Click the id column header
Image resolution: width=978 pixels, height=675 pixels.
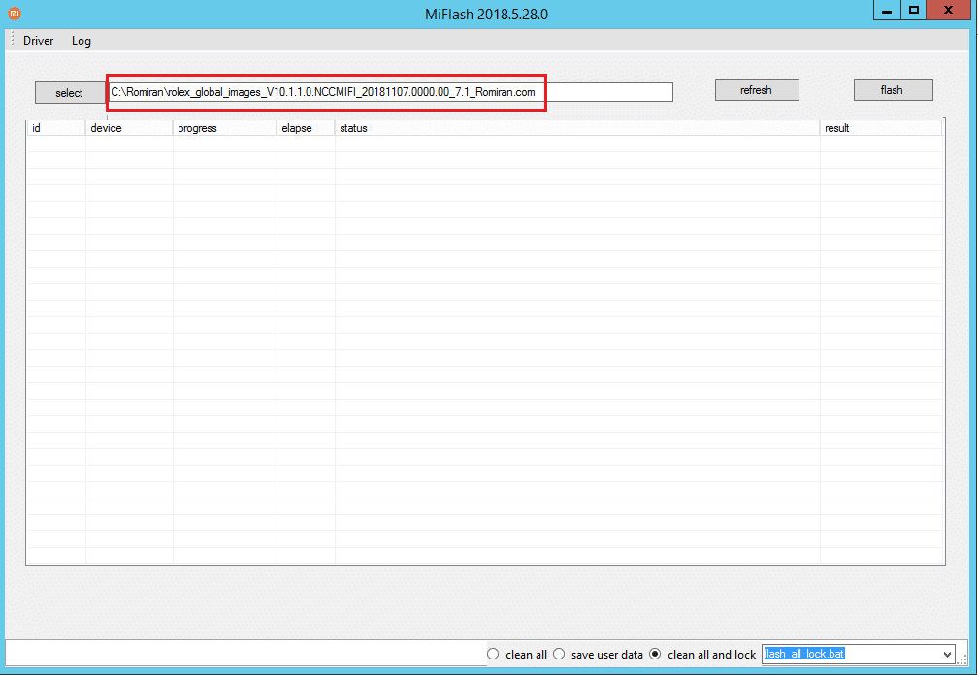(56, 128)
